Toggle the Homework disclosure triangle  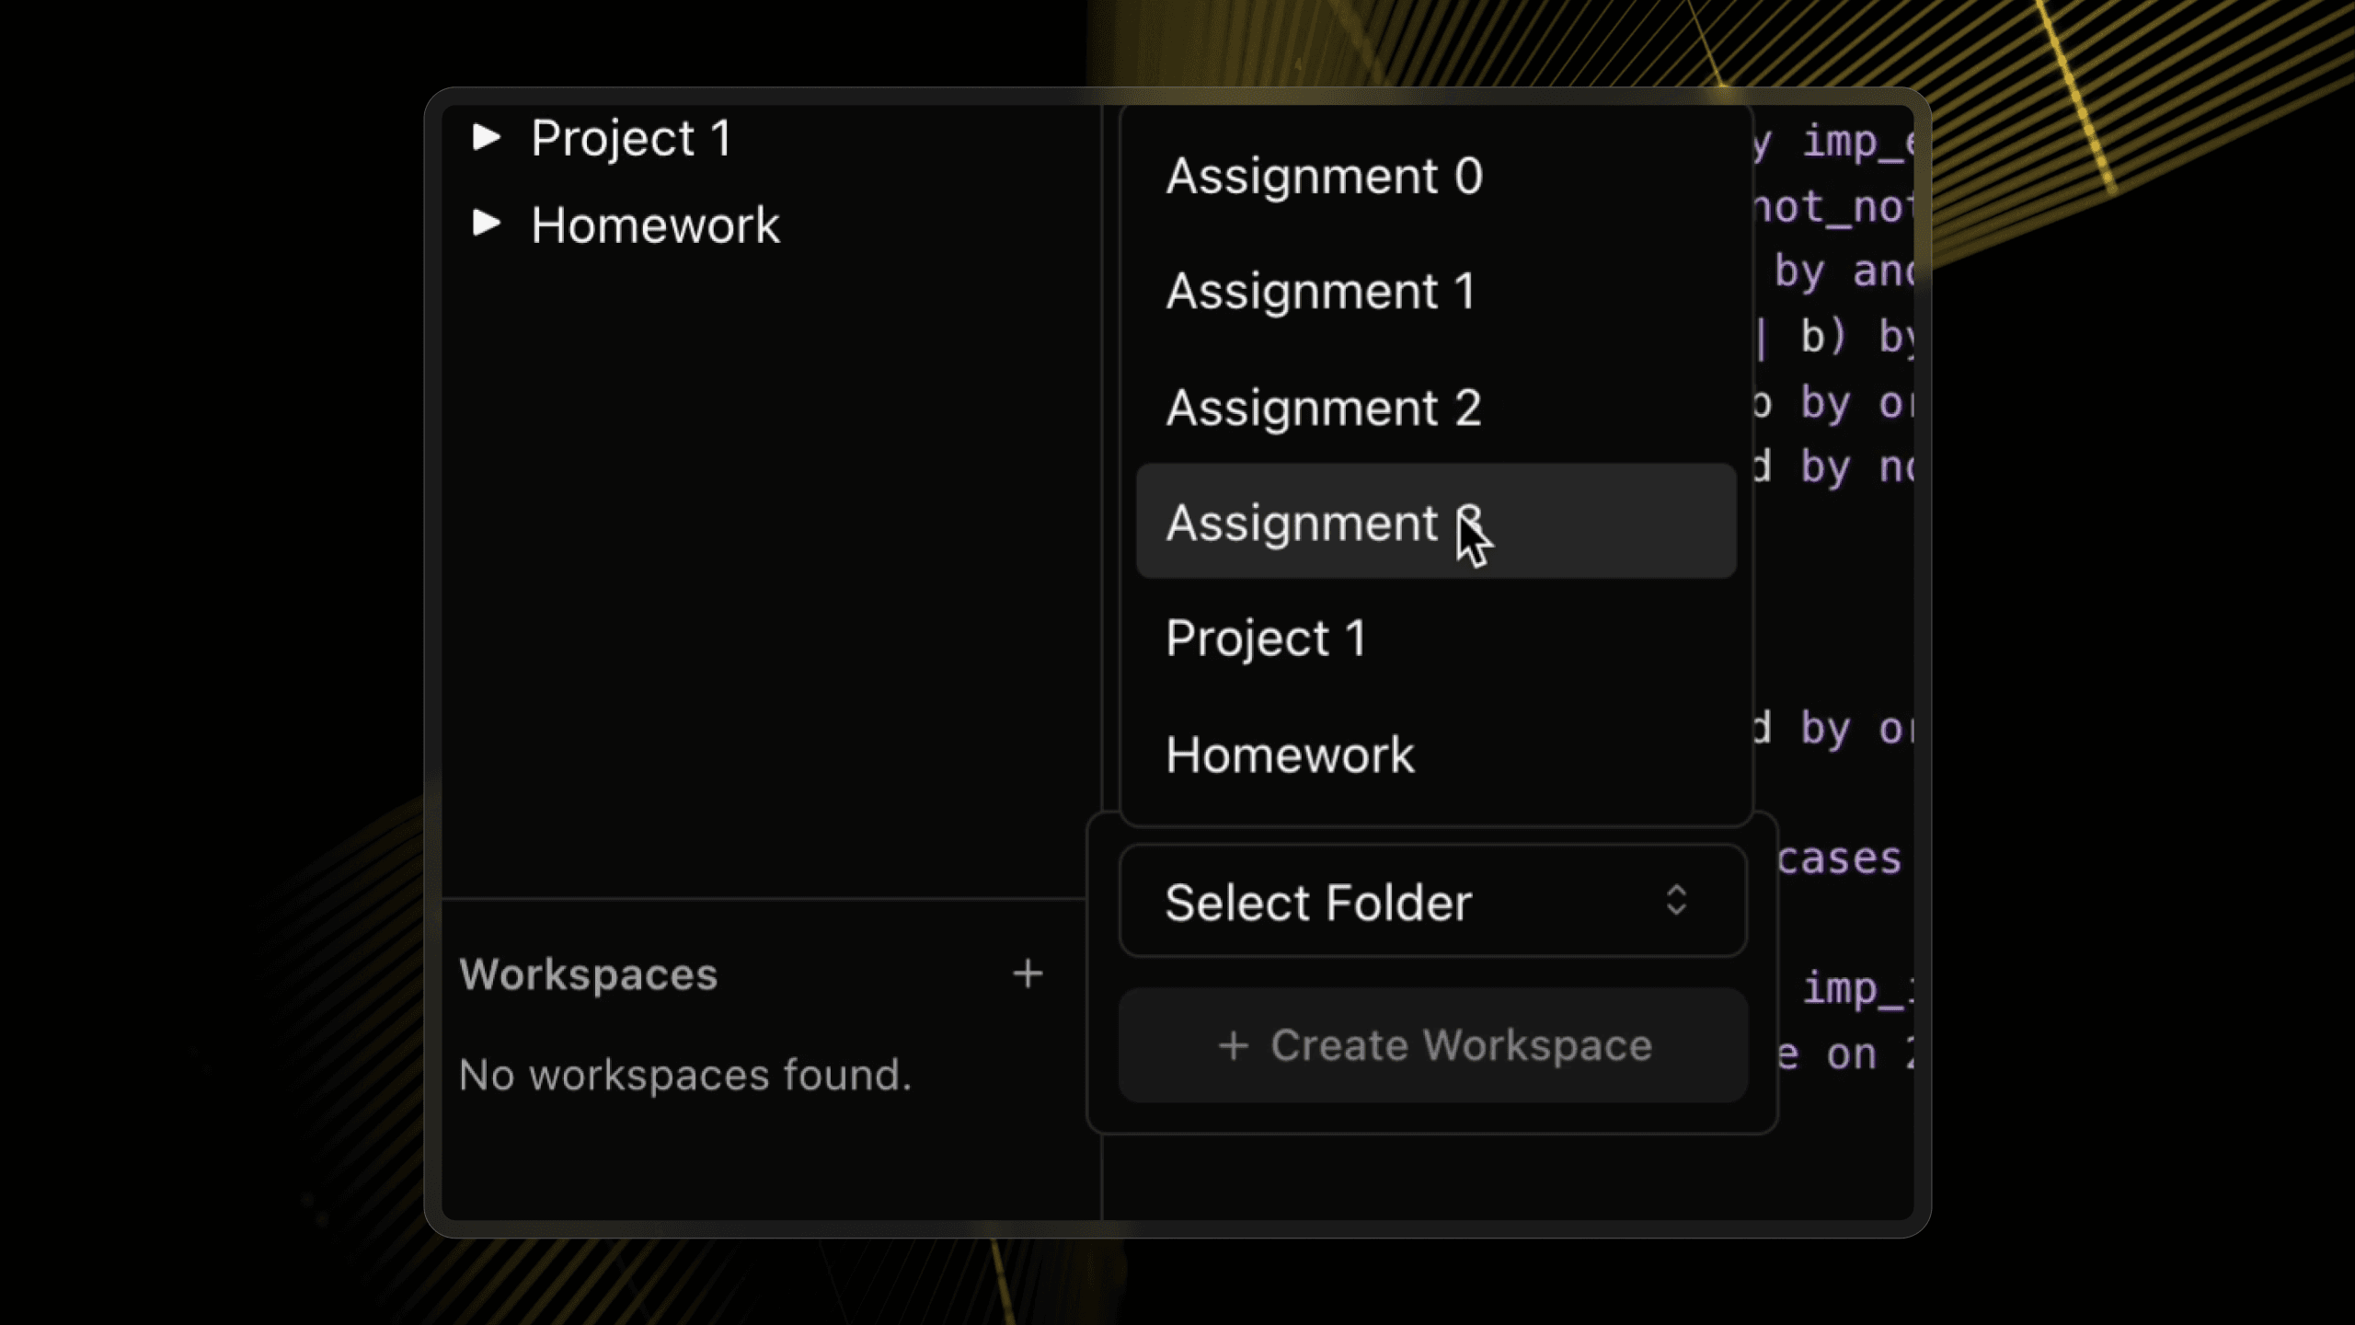point(485,224)
